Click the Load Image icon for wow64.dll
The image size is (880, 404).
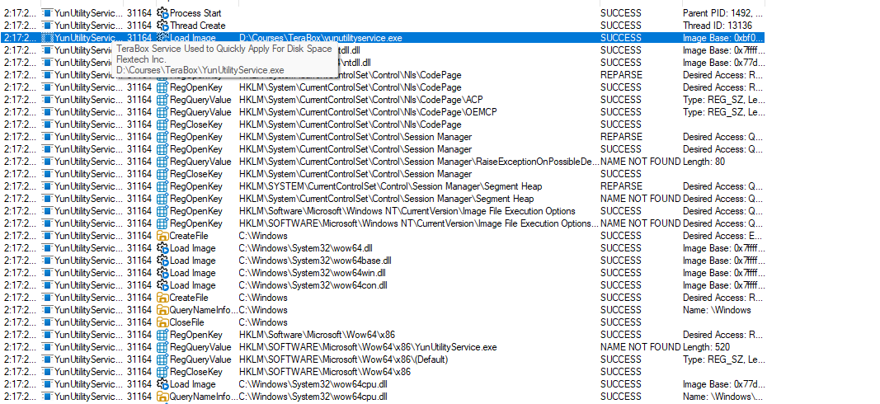pyautogui.click(x=162, y=248)
